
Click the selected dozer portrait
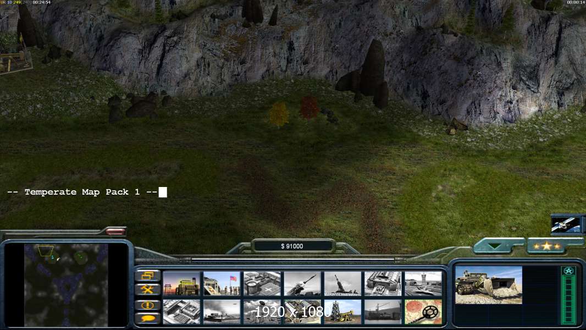point(489,285)
